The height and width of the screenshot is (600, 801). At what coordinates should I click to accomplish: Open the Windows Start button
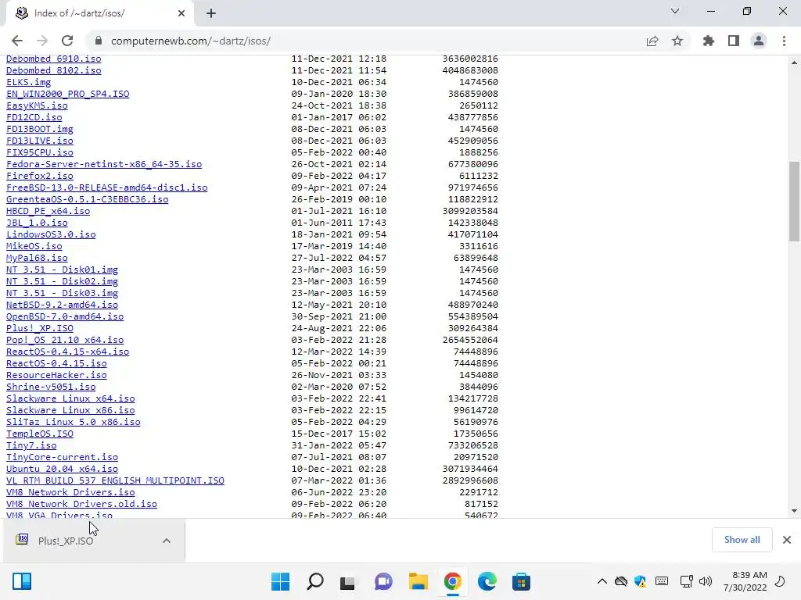(280, 581)
